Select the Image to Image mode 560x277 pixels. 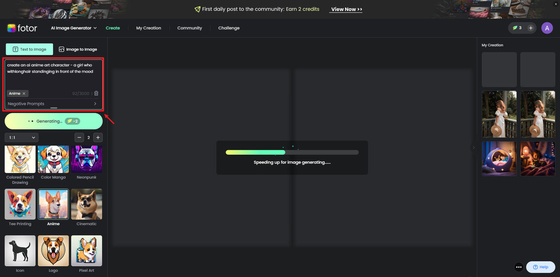[x=78, y=49]
